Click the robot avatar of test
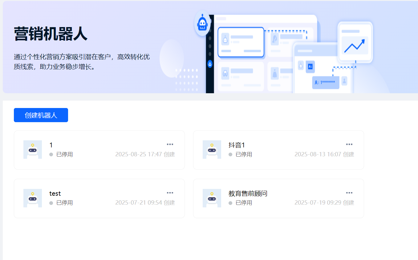This screenshot has height=260, width=418. click(33, 198)
